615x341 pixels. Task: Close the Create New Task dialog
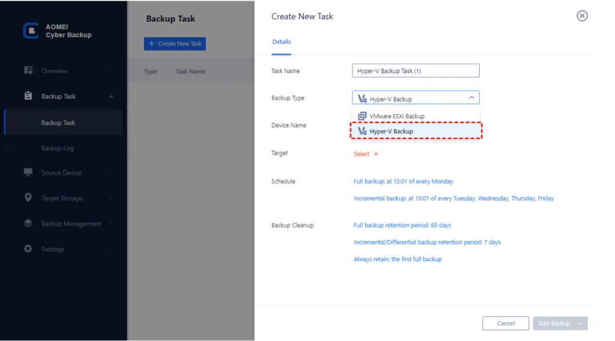click(x=581, y=16)
